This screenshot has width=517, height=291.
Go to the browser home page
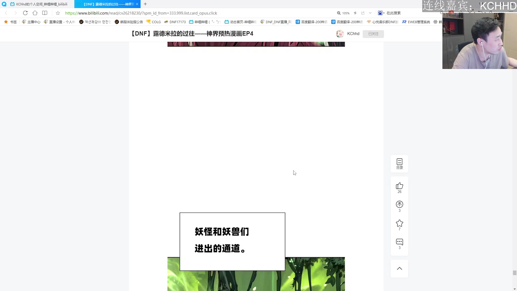tap(35, 13)
